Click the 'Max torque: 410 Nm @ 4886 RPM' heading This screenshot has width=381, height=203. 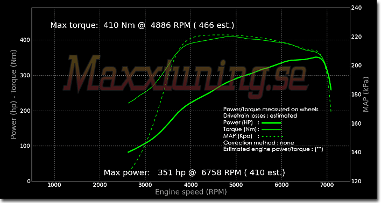pos(121,25)
